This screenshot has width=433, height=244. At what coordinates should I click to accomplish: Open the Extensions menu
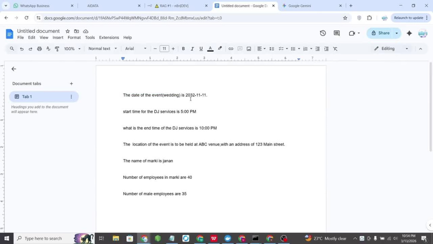(x=109, y=38)
